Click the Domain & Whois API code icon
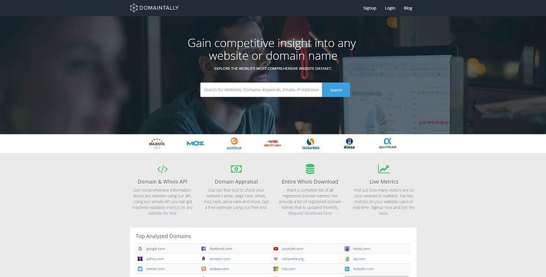This screenshot has height=277, width=546. (x=162, y=169)
